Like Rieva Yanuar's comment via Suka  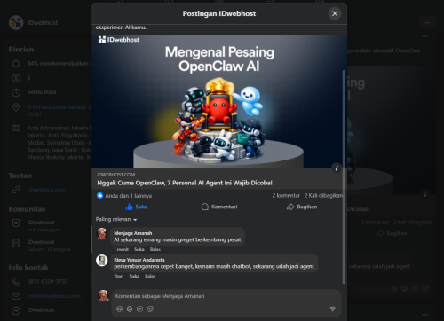click(x=134, y=276)
